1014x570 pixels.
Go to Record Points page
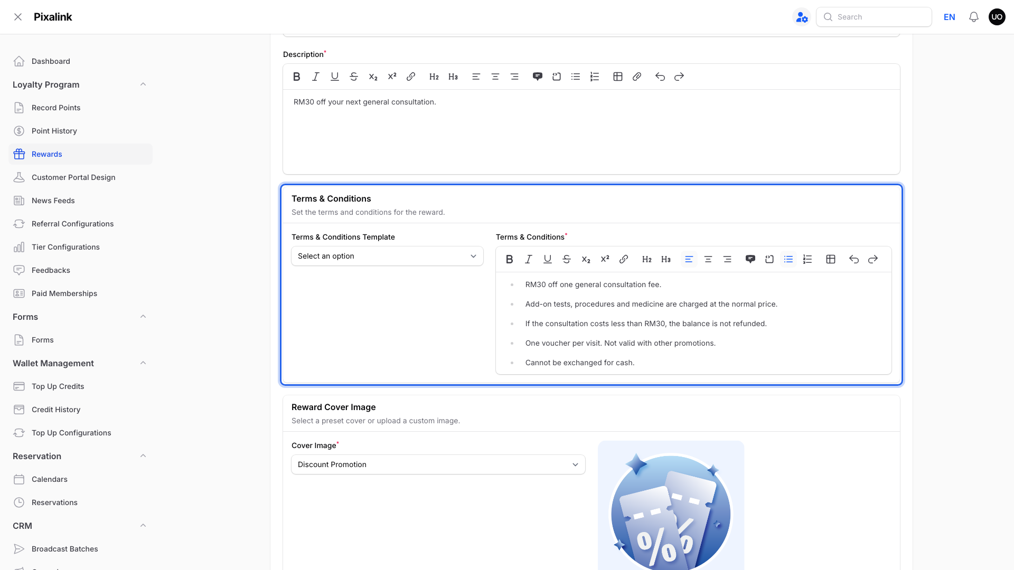80,108
